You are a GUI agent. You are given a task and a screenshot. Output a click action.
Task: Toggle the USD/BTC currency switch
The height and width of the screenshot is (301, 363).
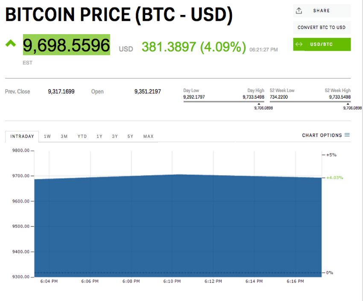pyautogui.click(x=322, y=44)
